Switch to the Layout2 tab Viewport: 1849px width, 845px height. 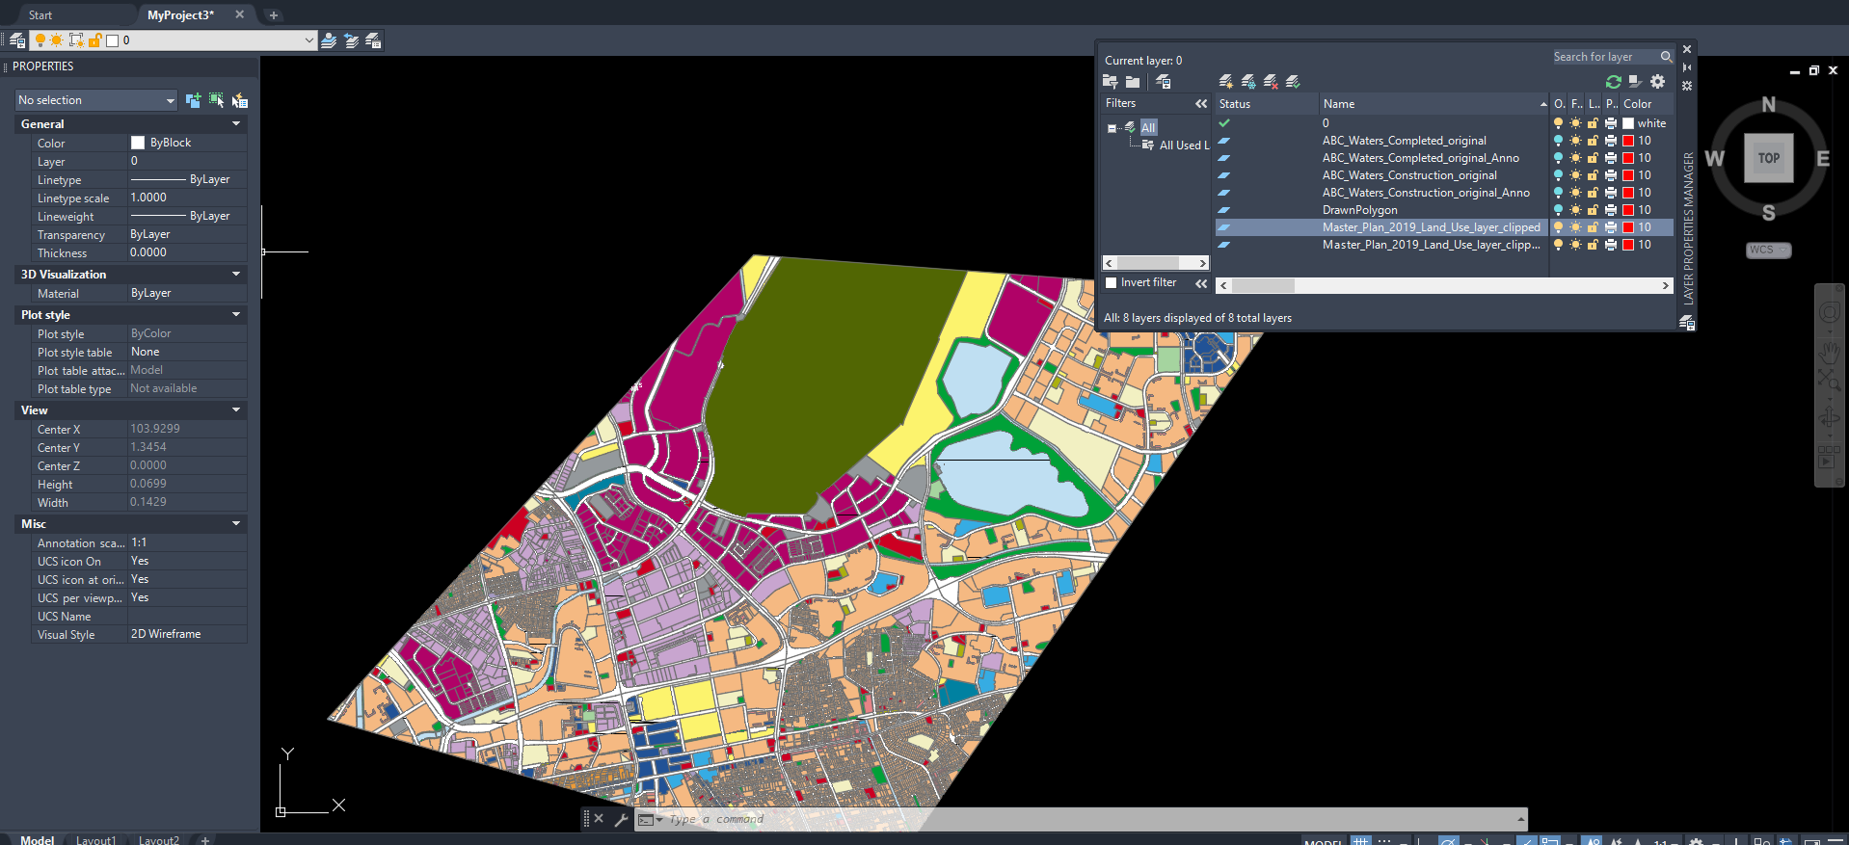pyautogui.click(x=159, y=839)
